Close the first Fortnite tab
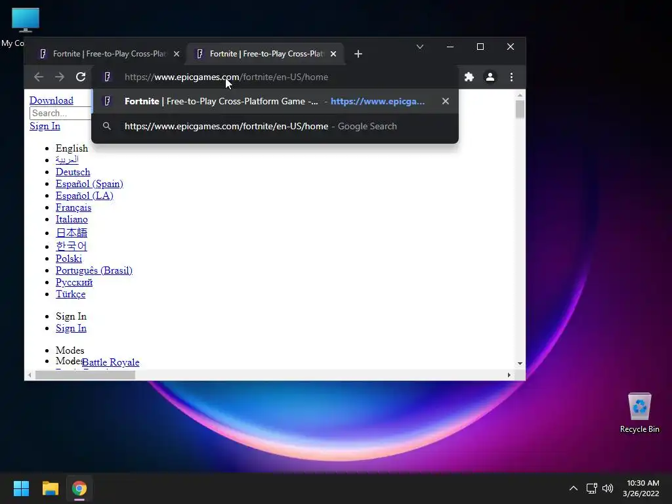Image resolution: width=672 pixels, height=504 pixels. 177,54
